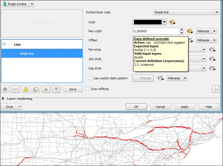Image resolution: width=223 pixels, height=166 pixels.
Task: Open Offset data defined override button
Action: (x=191, y=40)
